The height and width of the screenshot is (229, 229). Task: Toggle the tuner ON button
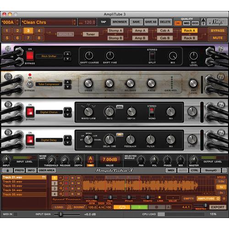click(x=91, y=165)
